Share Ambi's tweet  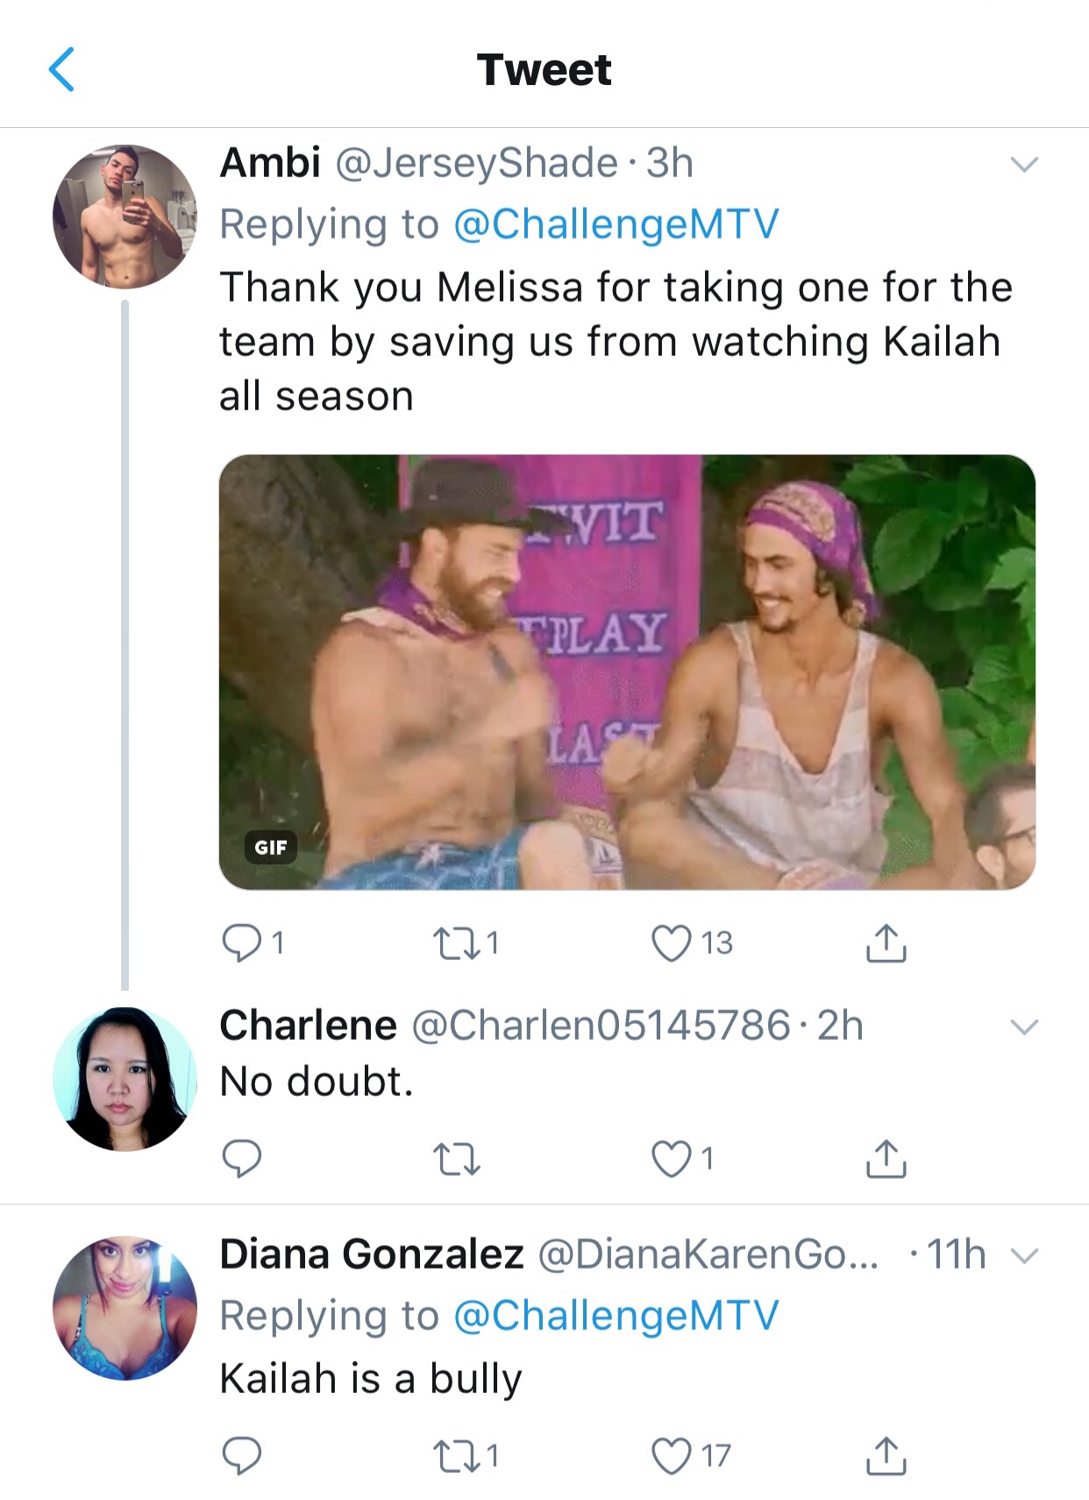(886, 943)
